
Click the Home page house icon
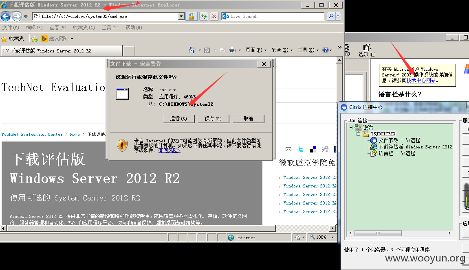pyautogui.click(x=192, y=50)
